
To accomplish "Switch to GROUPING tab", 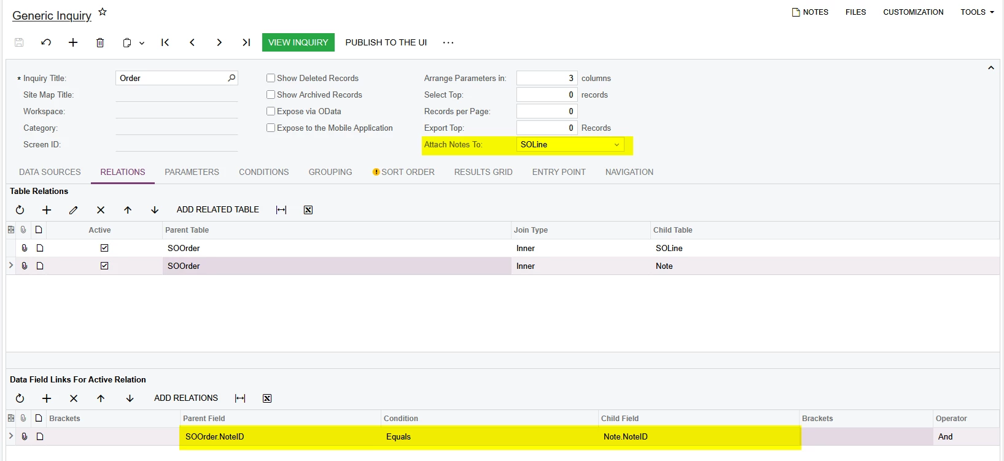I will (330, 172).
